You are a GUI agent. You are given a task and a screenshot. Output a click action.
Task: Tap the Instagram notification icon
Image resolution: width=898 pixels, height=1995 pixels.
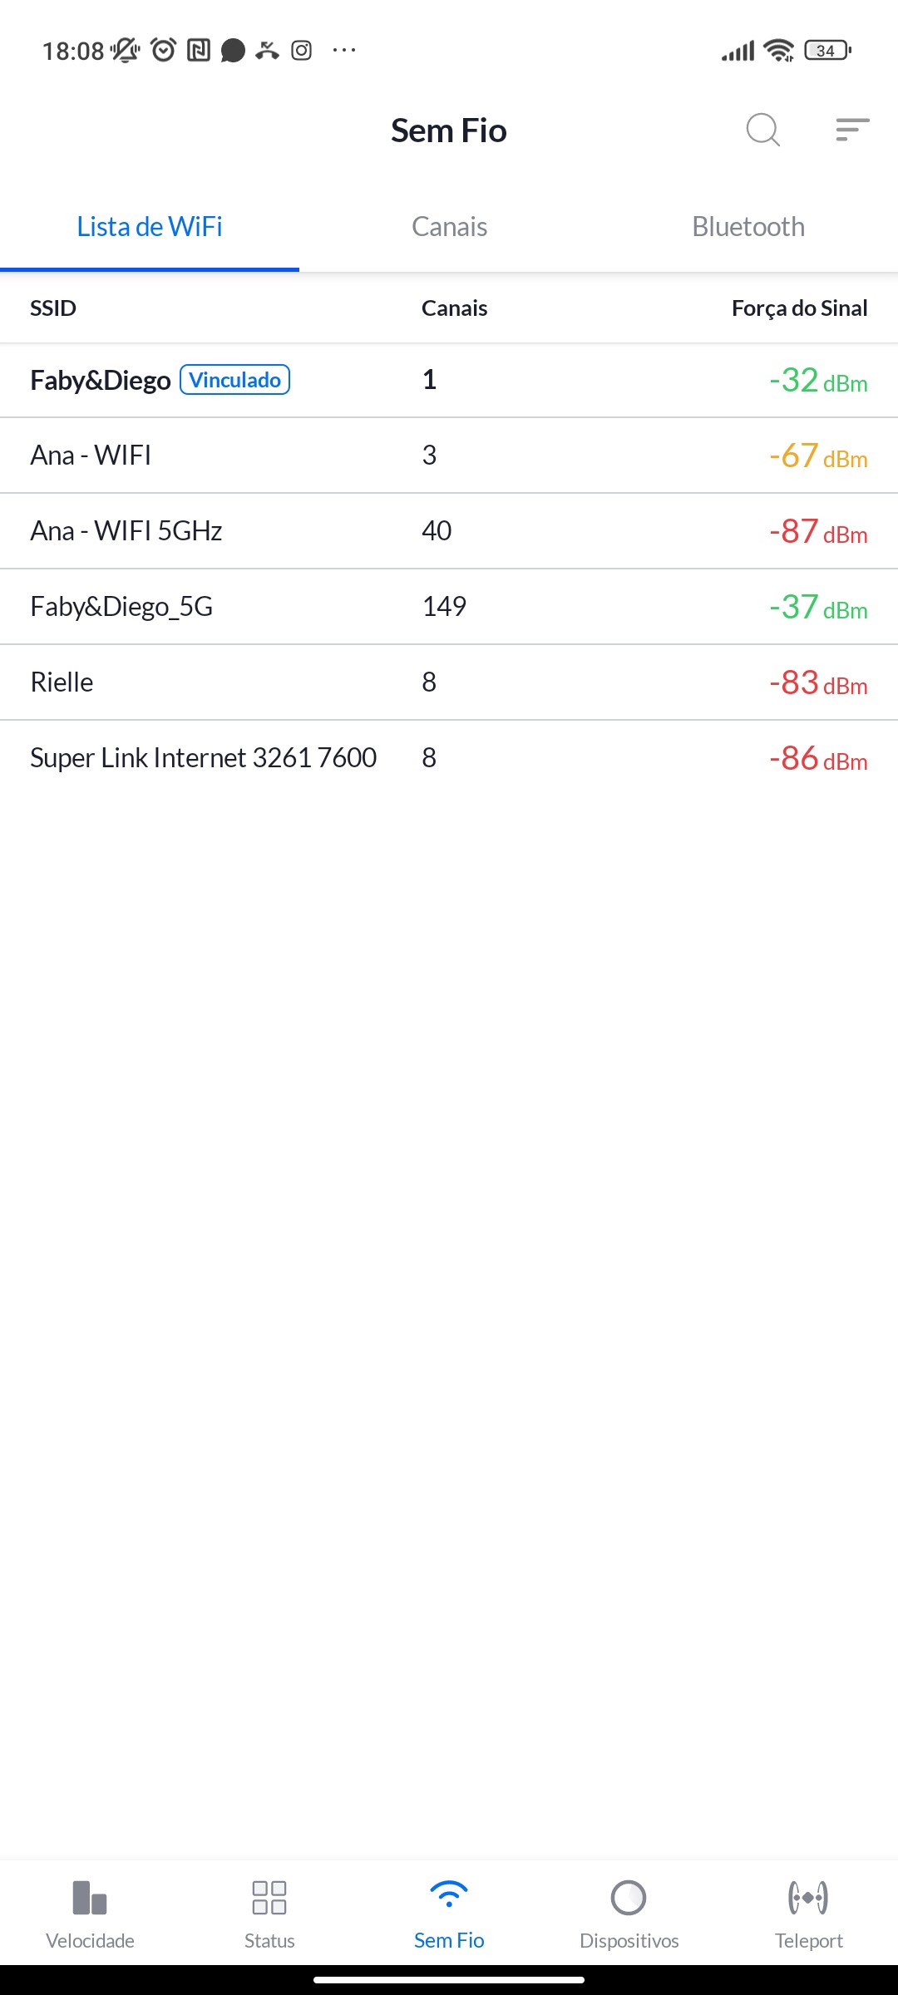coord(302,51)
